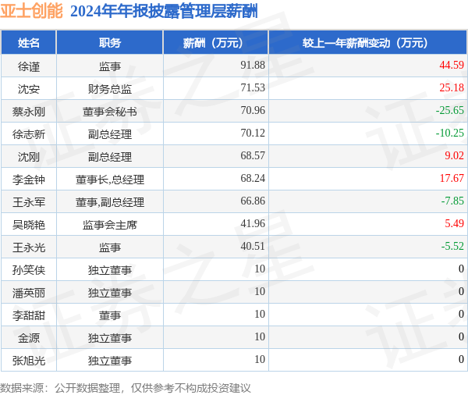468x395 pixels.
Task: Click the name 王永军
Action: (29, 202)
